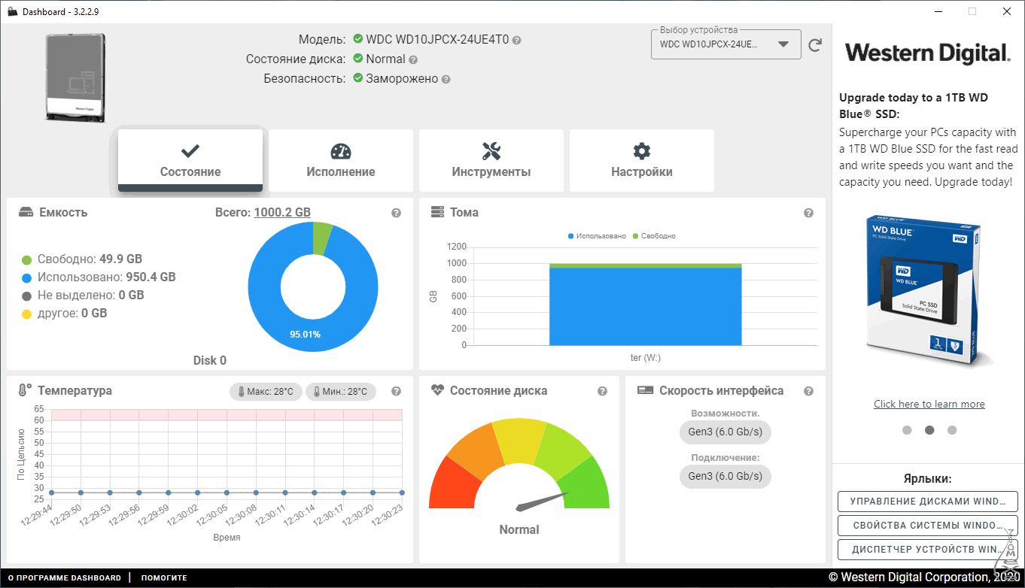Expand the Выбор устройства dropdown
The height and width of the screenshot is (588, 1025).
(725, 44)
